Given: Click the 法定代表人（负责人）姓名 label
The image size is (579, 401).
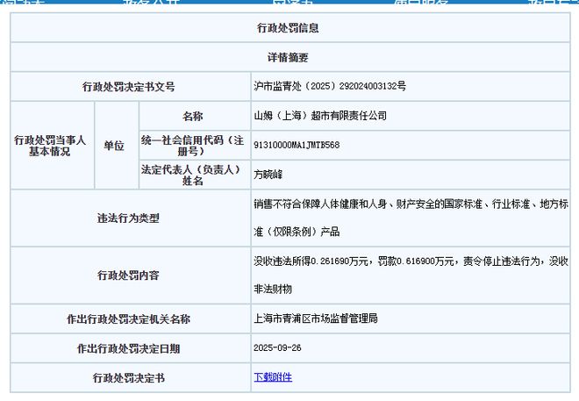Looking at the screenshot, I should coord(191,175).
